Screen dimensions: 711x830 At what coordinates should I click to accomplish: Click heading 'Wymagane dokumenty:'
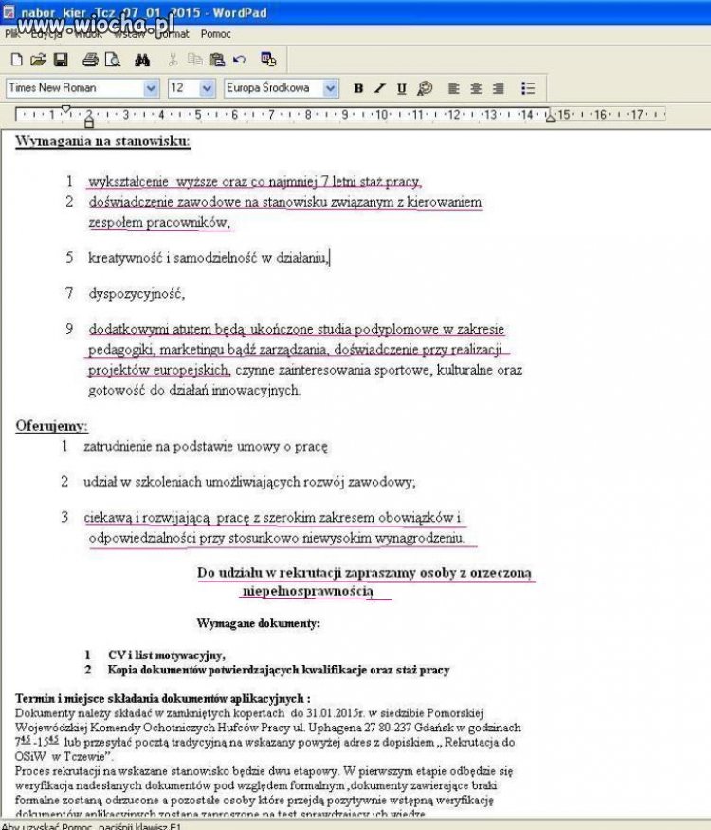[258, 623]
